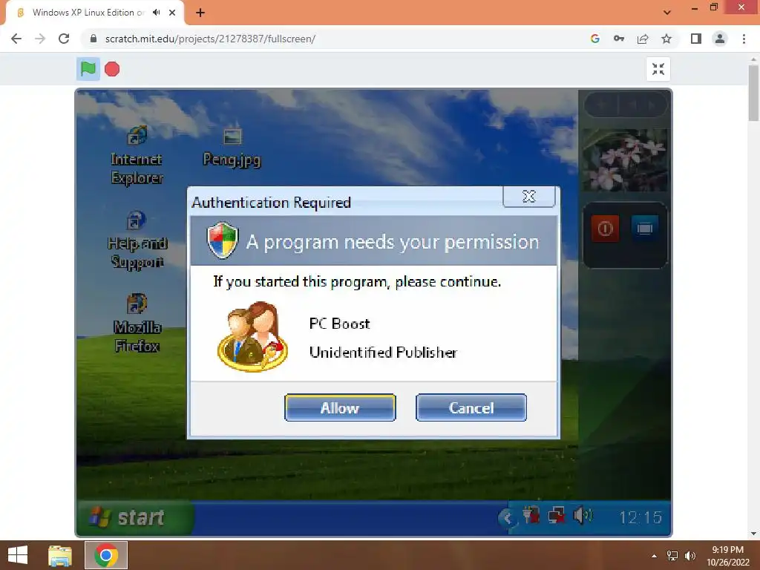
Task: Open the Windows volume tray icon
Action: pyautogui.click(x=689, y=556)
